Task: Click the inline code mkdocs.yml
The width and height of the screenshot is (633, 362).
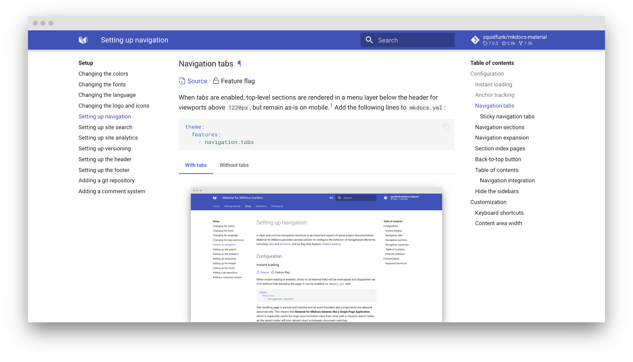Action: tap(426, 108)
